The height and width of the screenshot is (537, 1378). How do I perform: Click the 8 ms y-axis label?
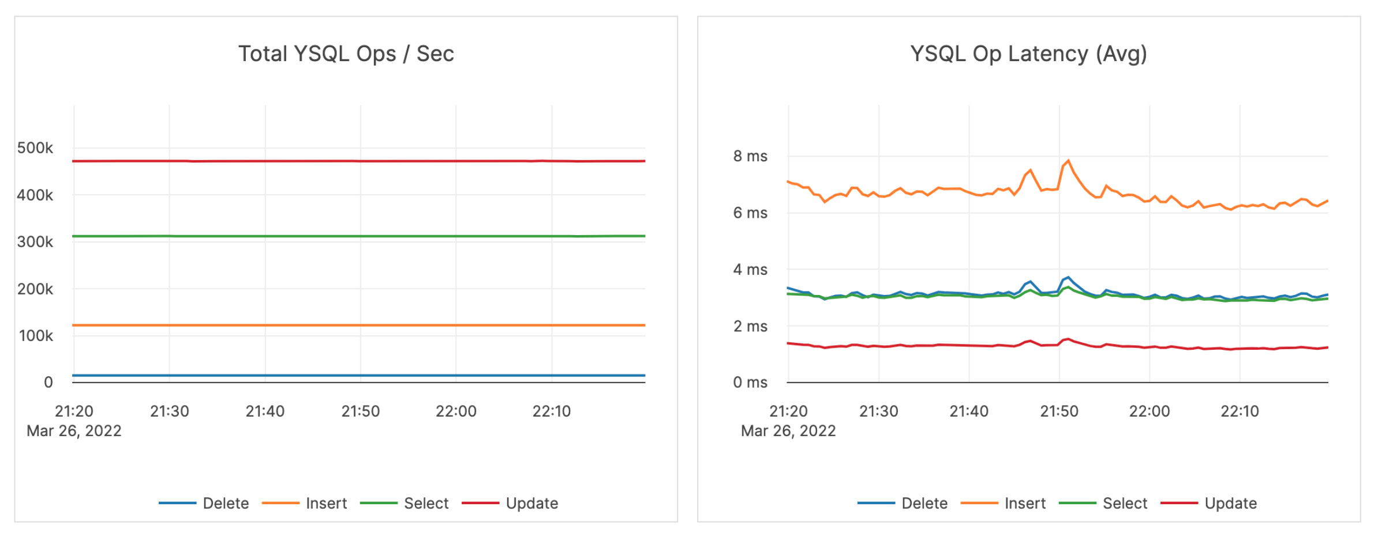click(x=750, y=156)
